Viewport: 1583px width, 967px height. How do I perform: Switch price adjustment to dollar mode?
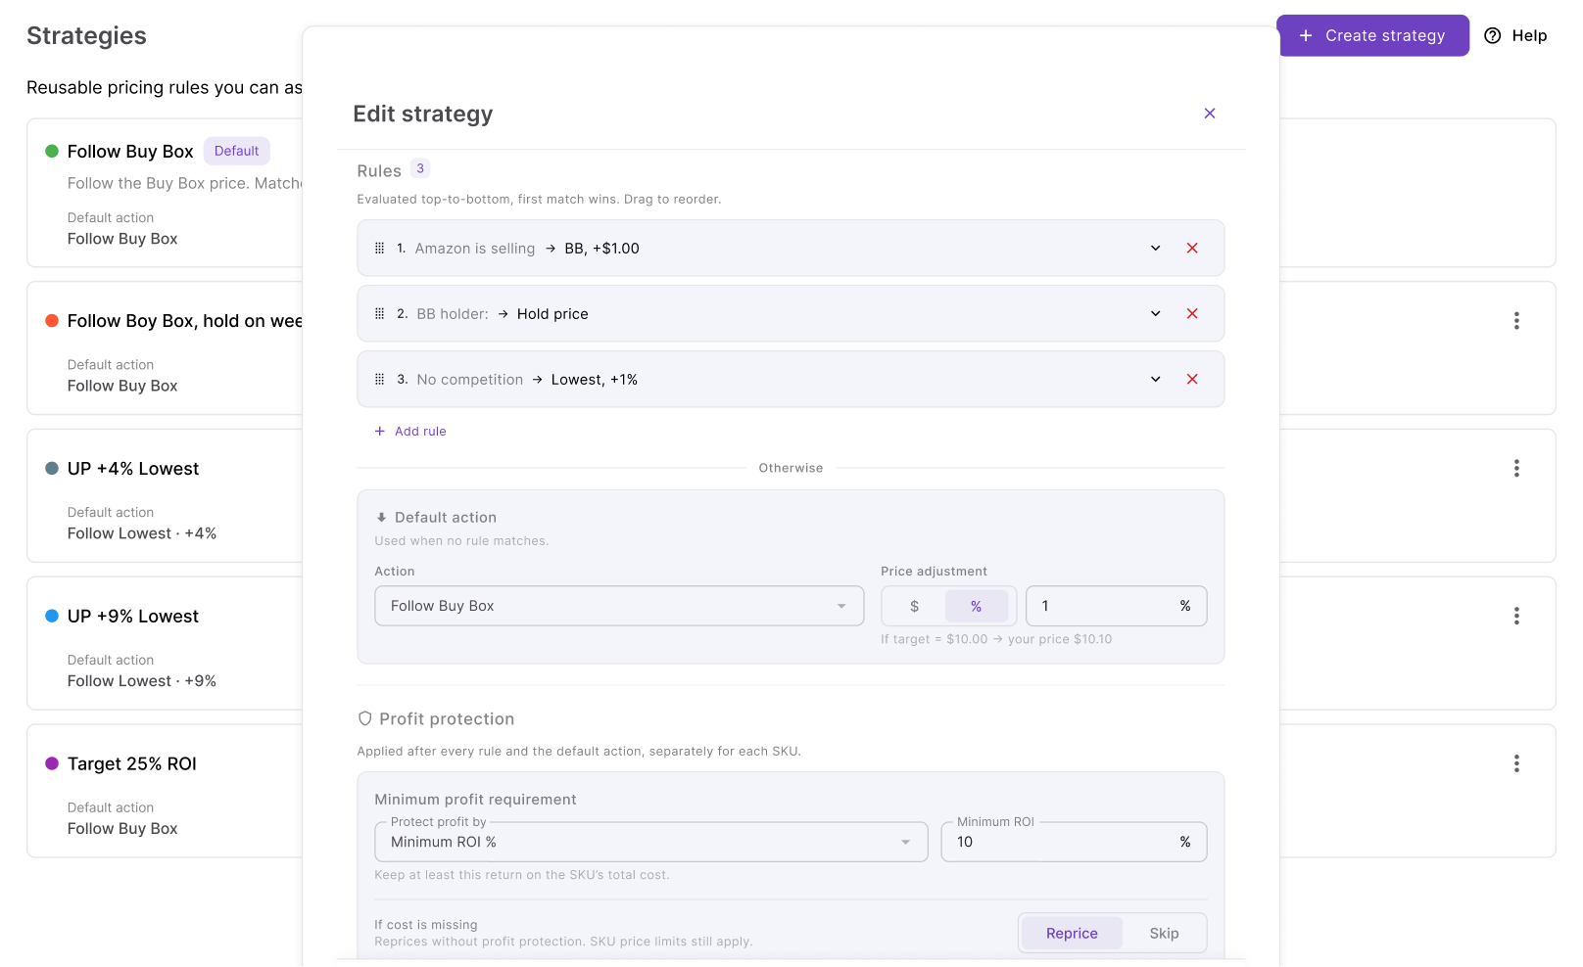click(x=915, y=607)
